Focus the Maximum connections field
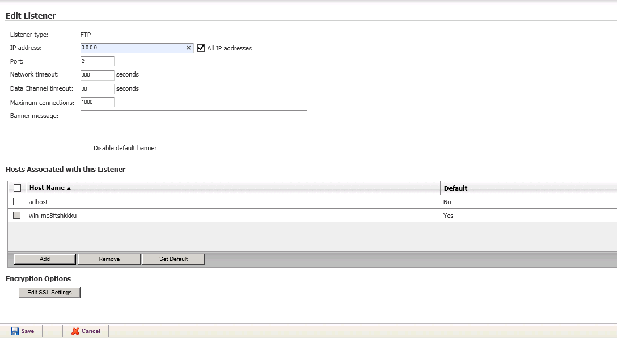 pos(97,102)
